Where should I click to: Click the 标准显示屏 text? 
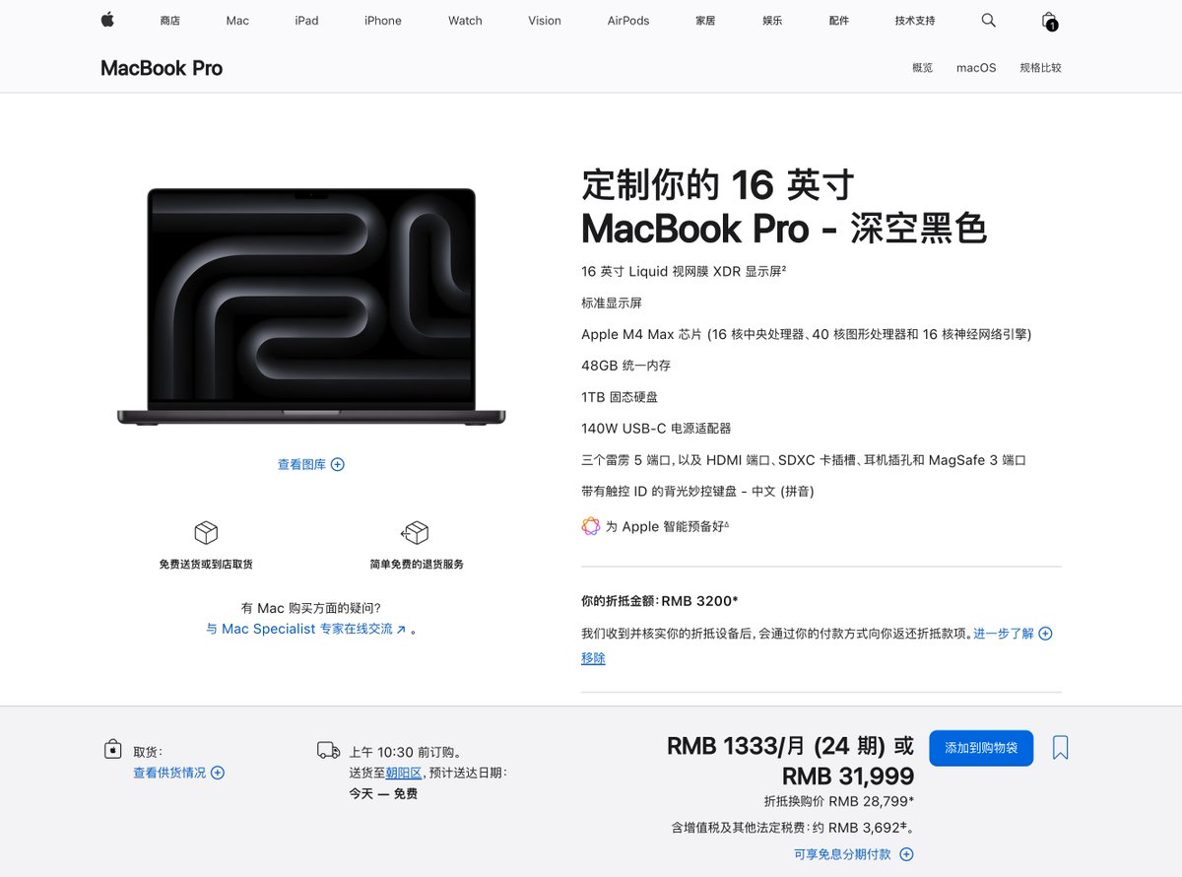tap(612, 303)
